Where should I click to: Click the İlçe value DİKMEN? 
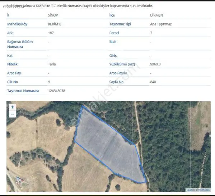[156, 15]
